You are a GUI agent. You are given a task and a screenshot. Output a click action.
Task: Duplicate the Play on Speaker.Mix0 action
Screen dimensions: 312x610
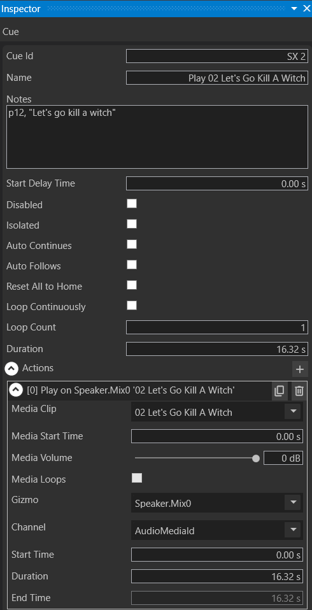280,390
